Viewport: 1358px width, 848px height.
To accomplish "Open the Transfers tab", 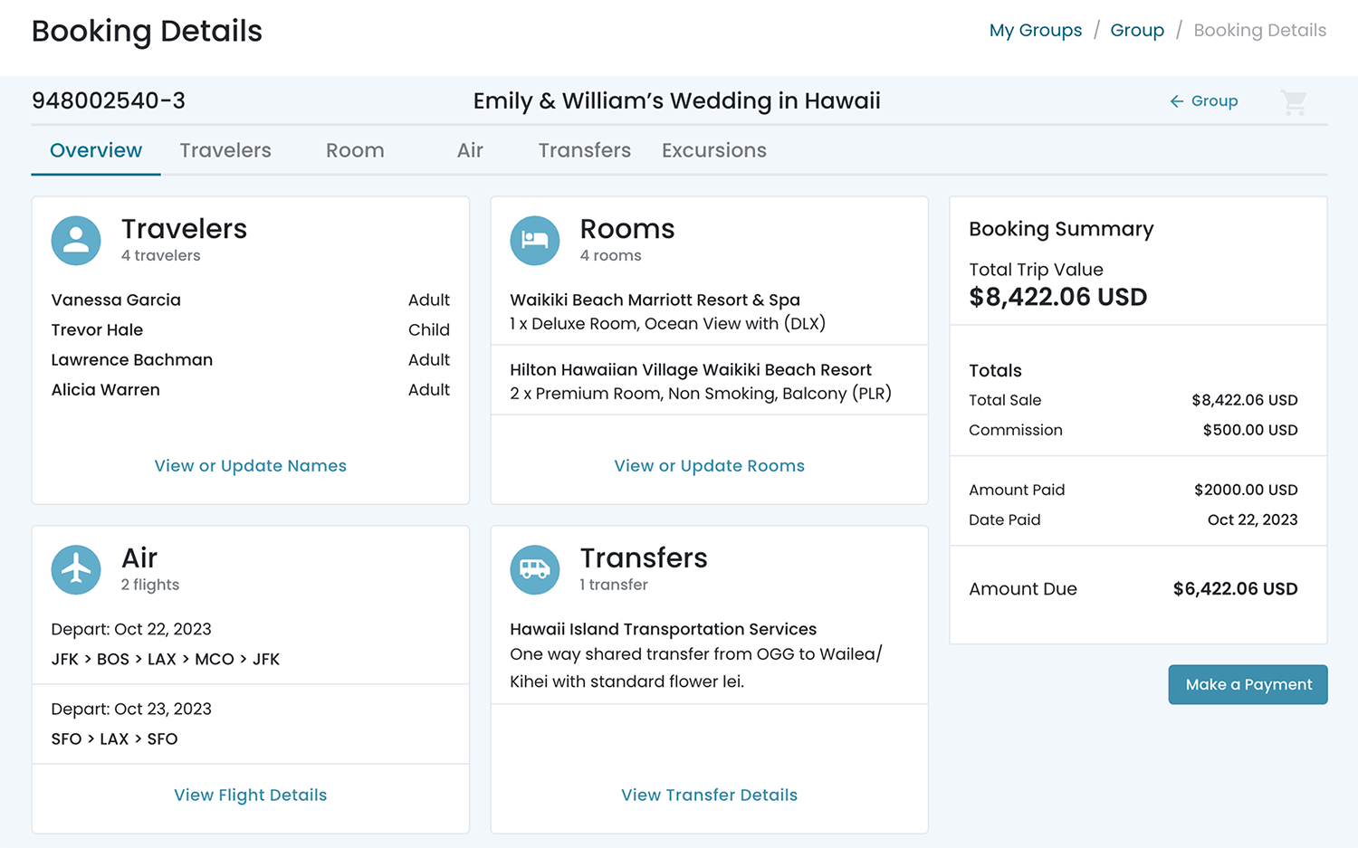I will [x=584, y=150].
